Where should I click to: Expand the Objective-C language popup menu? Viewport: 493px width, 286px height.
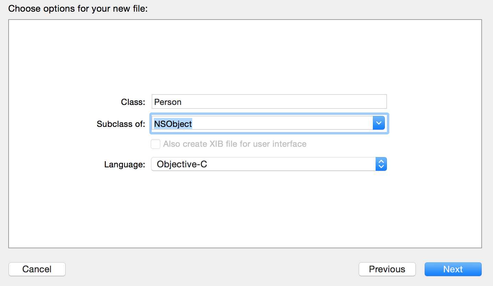[264, 164]
